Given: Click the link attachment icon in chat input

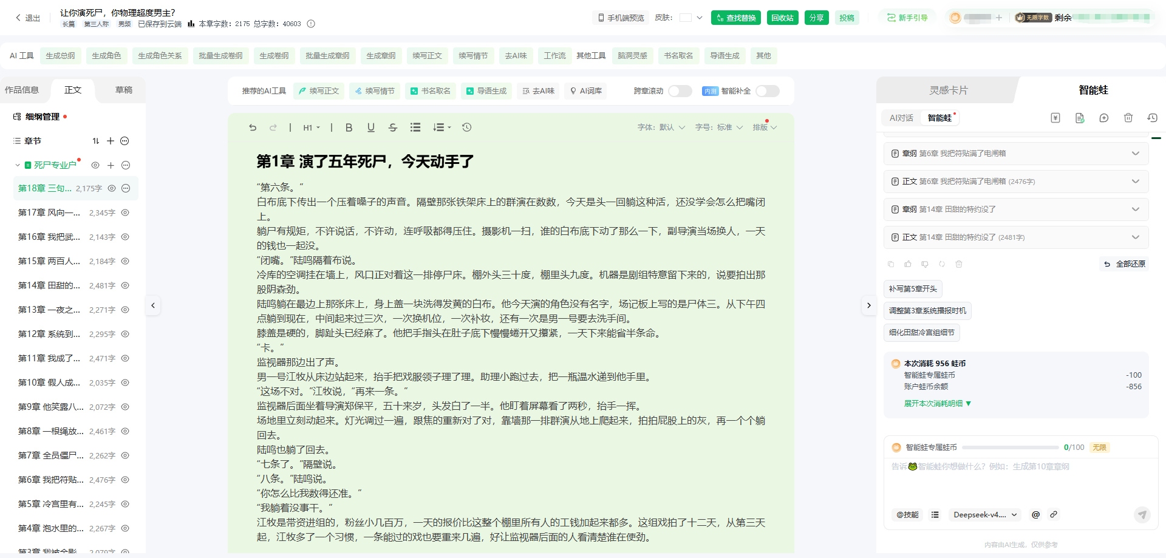Looking at the screenshot, I should point(1054,514).
